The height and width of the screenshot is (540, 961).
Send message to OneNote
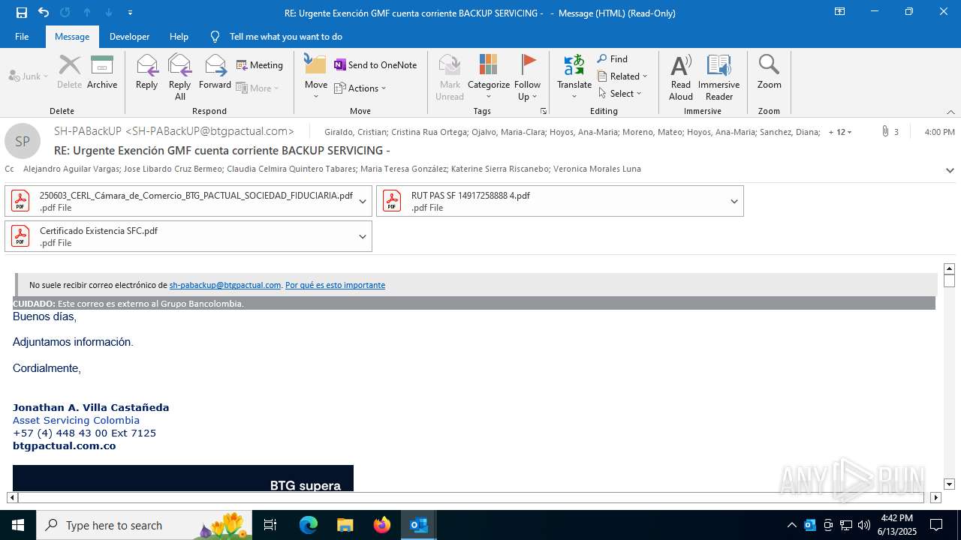(x=375, y=65)
